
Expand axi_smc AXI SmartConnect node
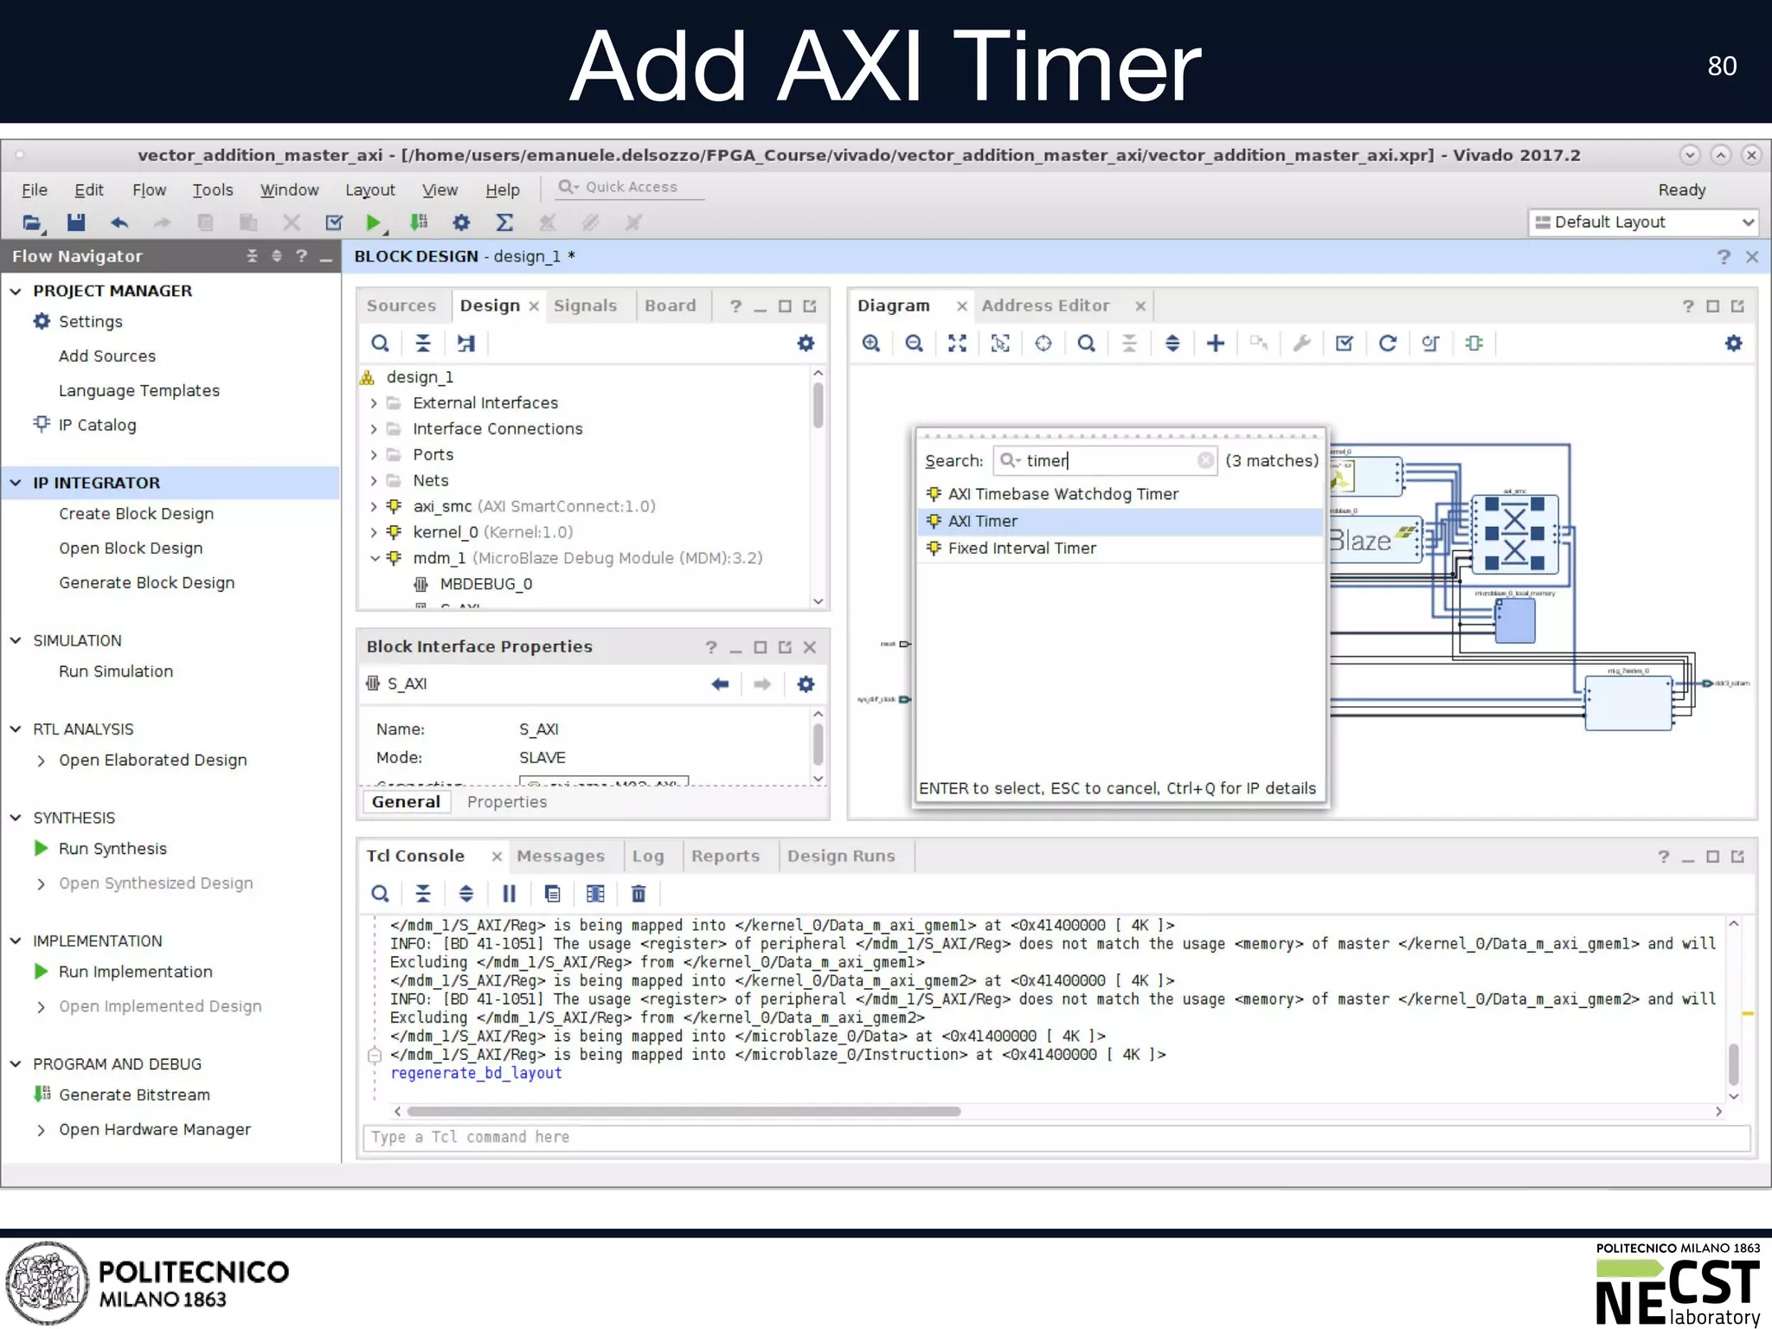click(x=374, y=507)
